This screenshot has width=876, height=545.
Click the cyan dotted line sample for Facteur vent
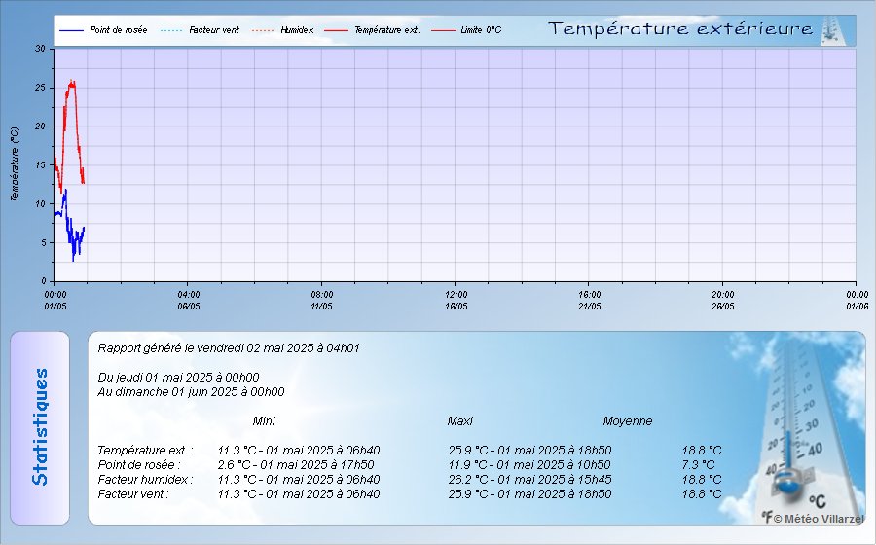[171, 30]
